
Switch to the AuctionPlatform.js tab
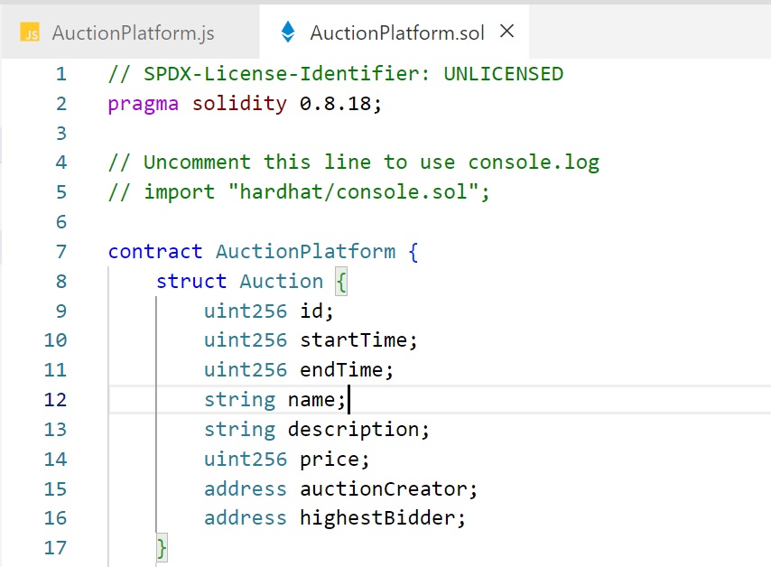click(133, 33)
